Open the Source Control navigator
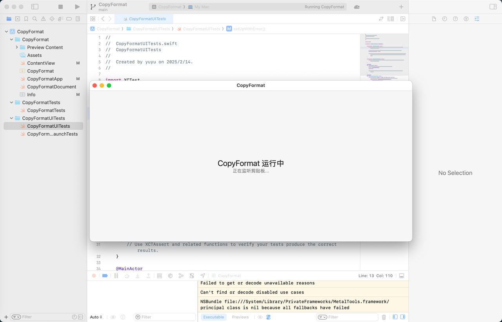This screenshot has height=322, width=502. (x=18, y=19)
